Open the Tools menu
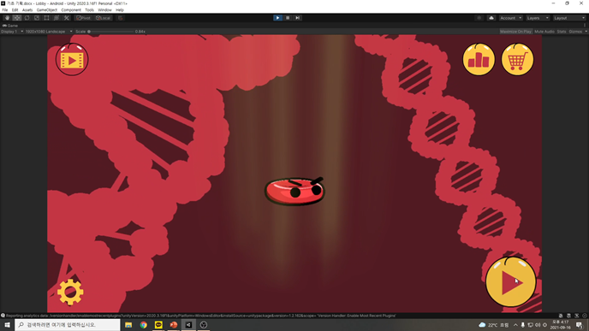This screenshot has height=331, width=589. point(89,10)
